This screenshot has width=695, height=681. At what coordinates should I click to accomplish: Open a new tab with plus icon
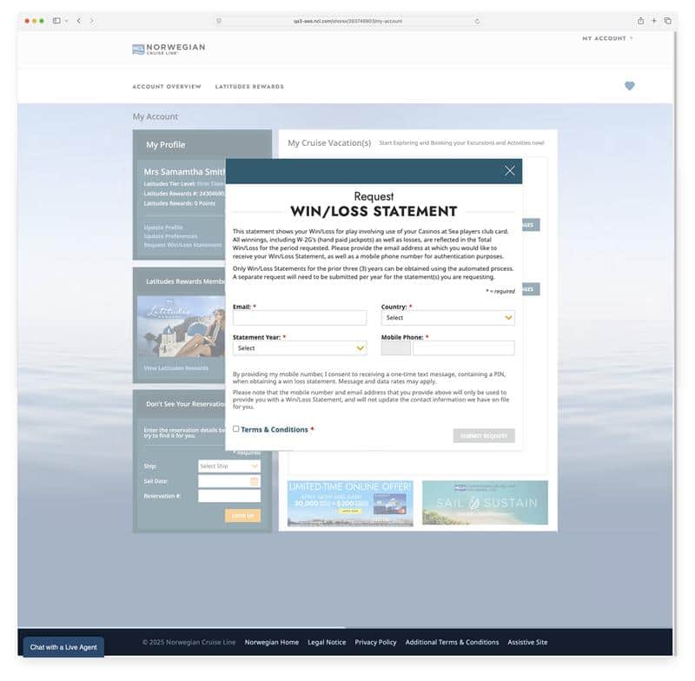pyautogui.click(x=654, y=21)
